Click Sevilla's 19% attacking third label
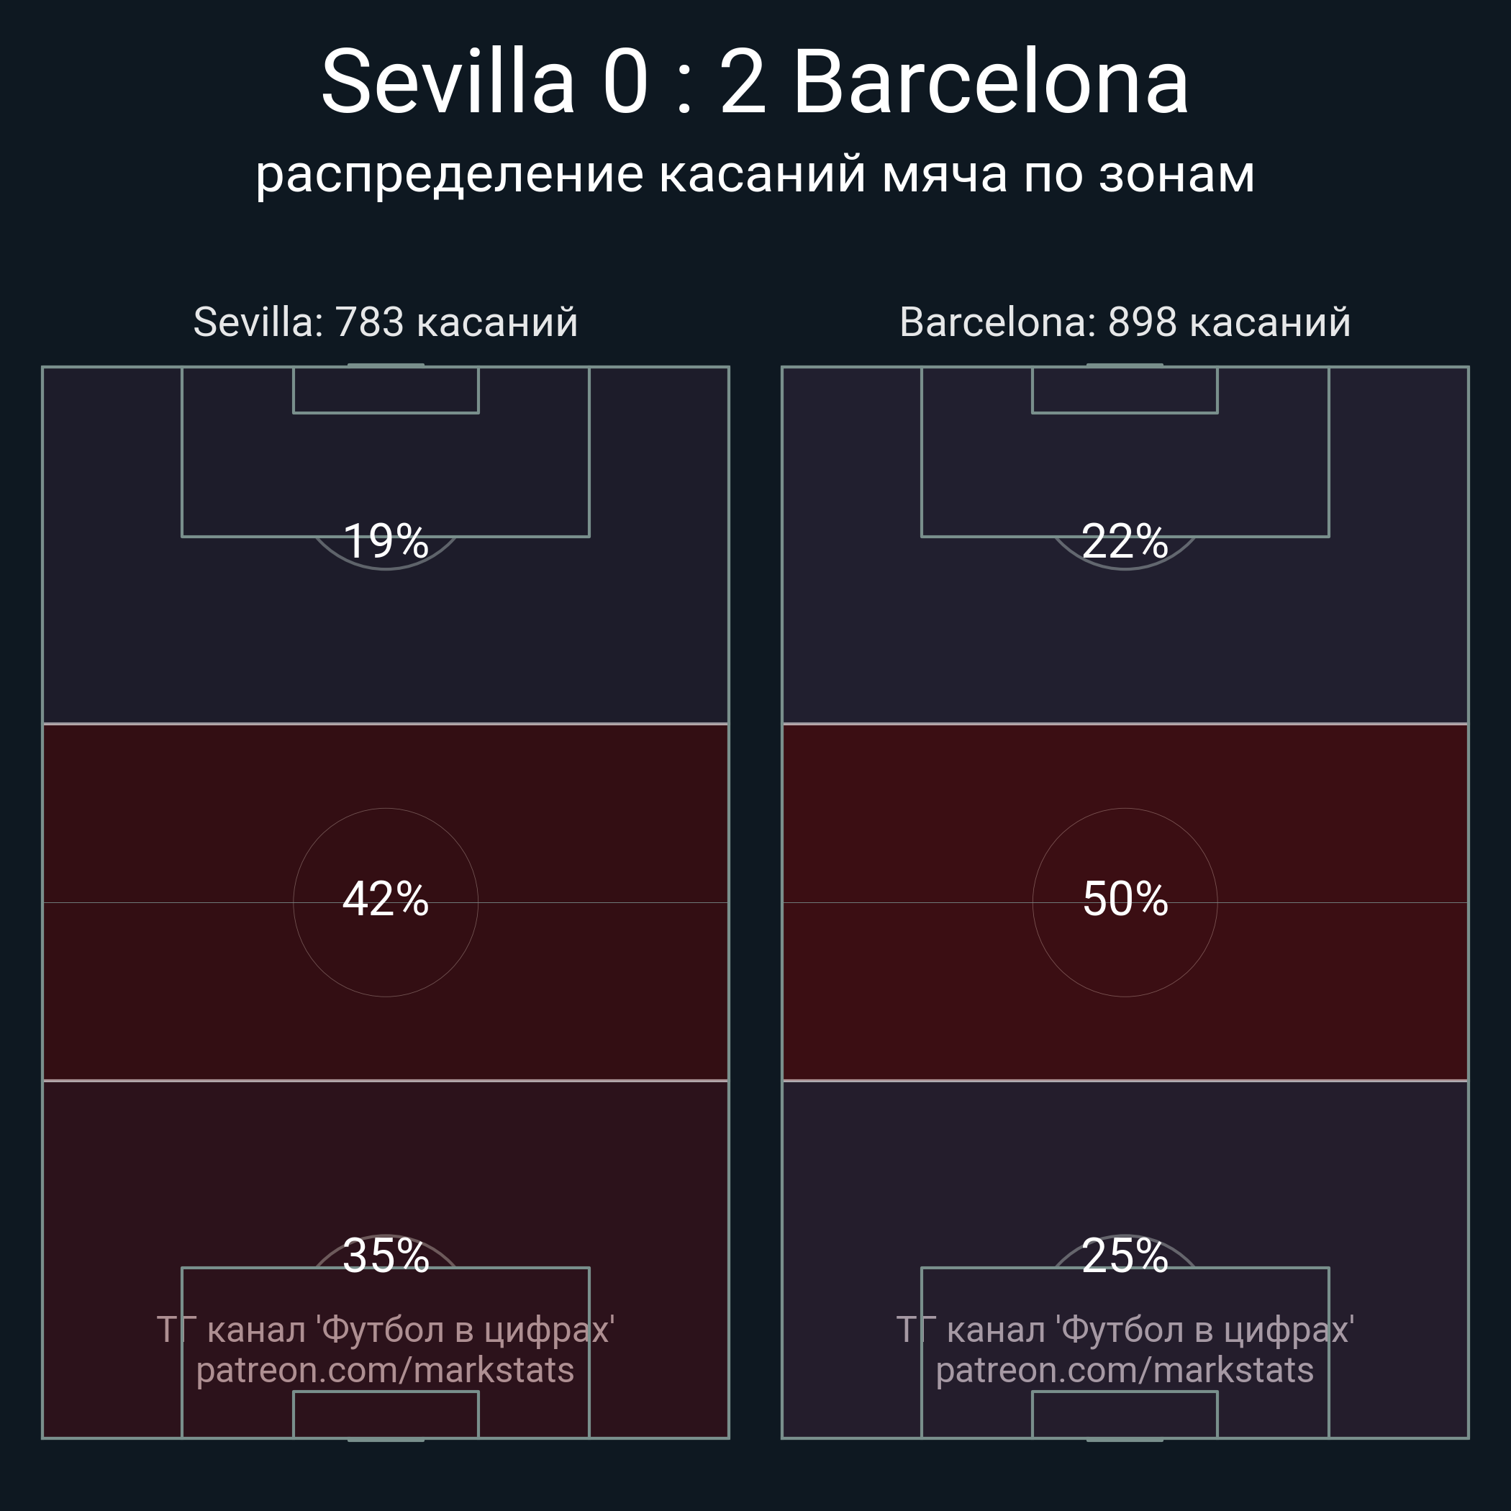1511x1511 pixels. 386,541
